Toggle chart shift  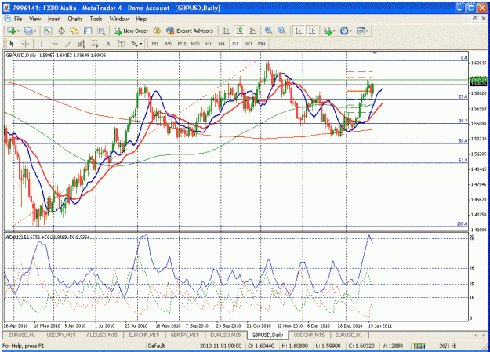(312, 31)
